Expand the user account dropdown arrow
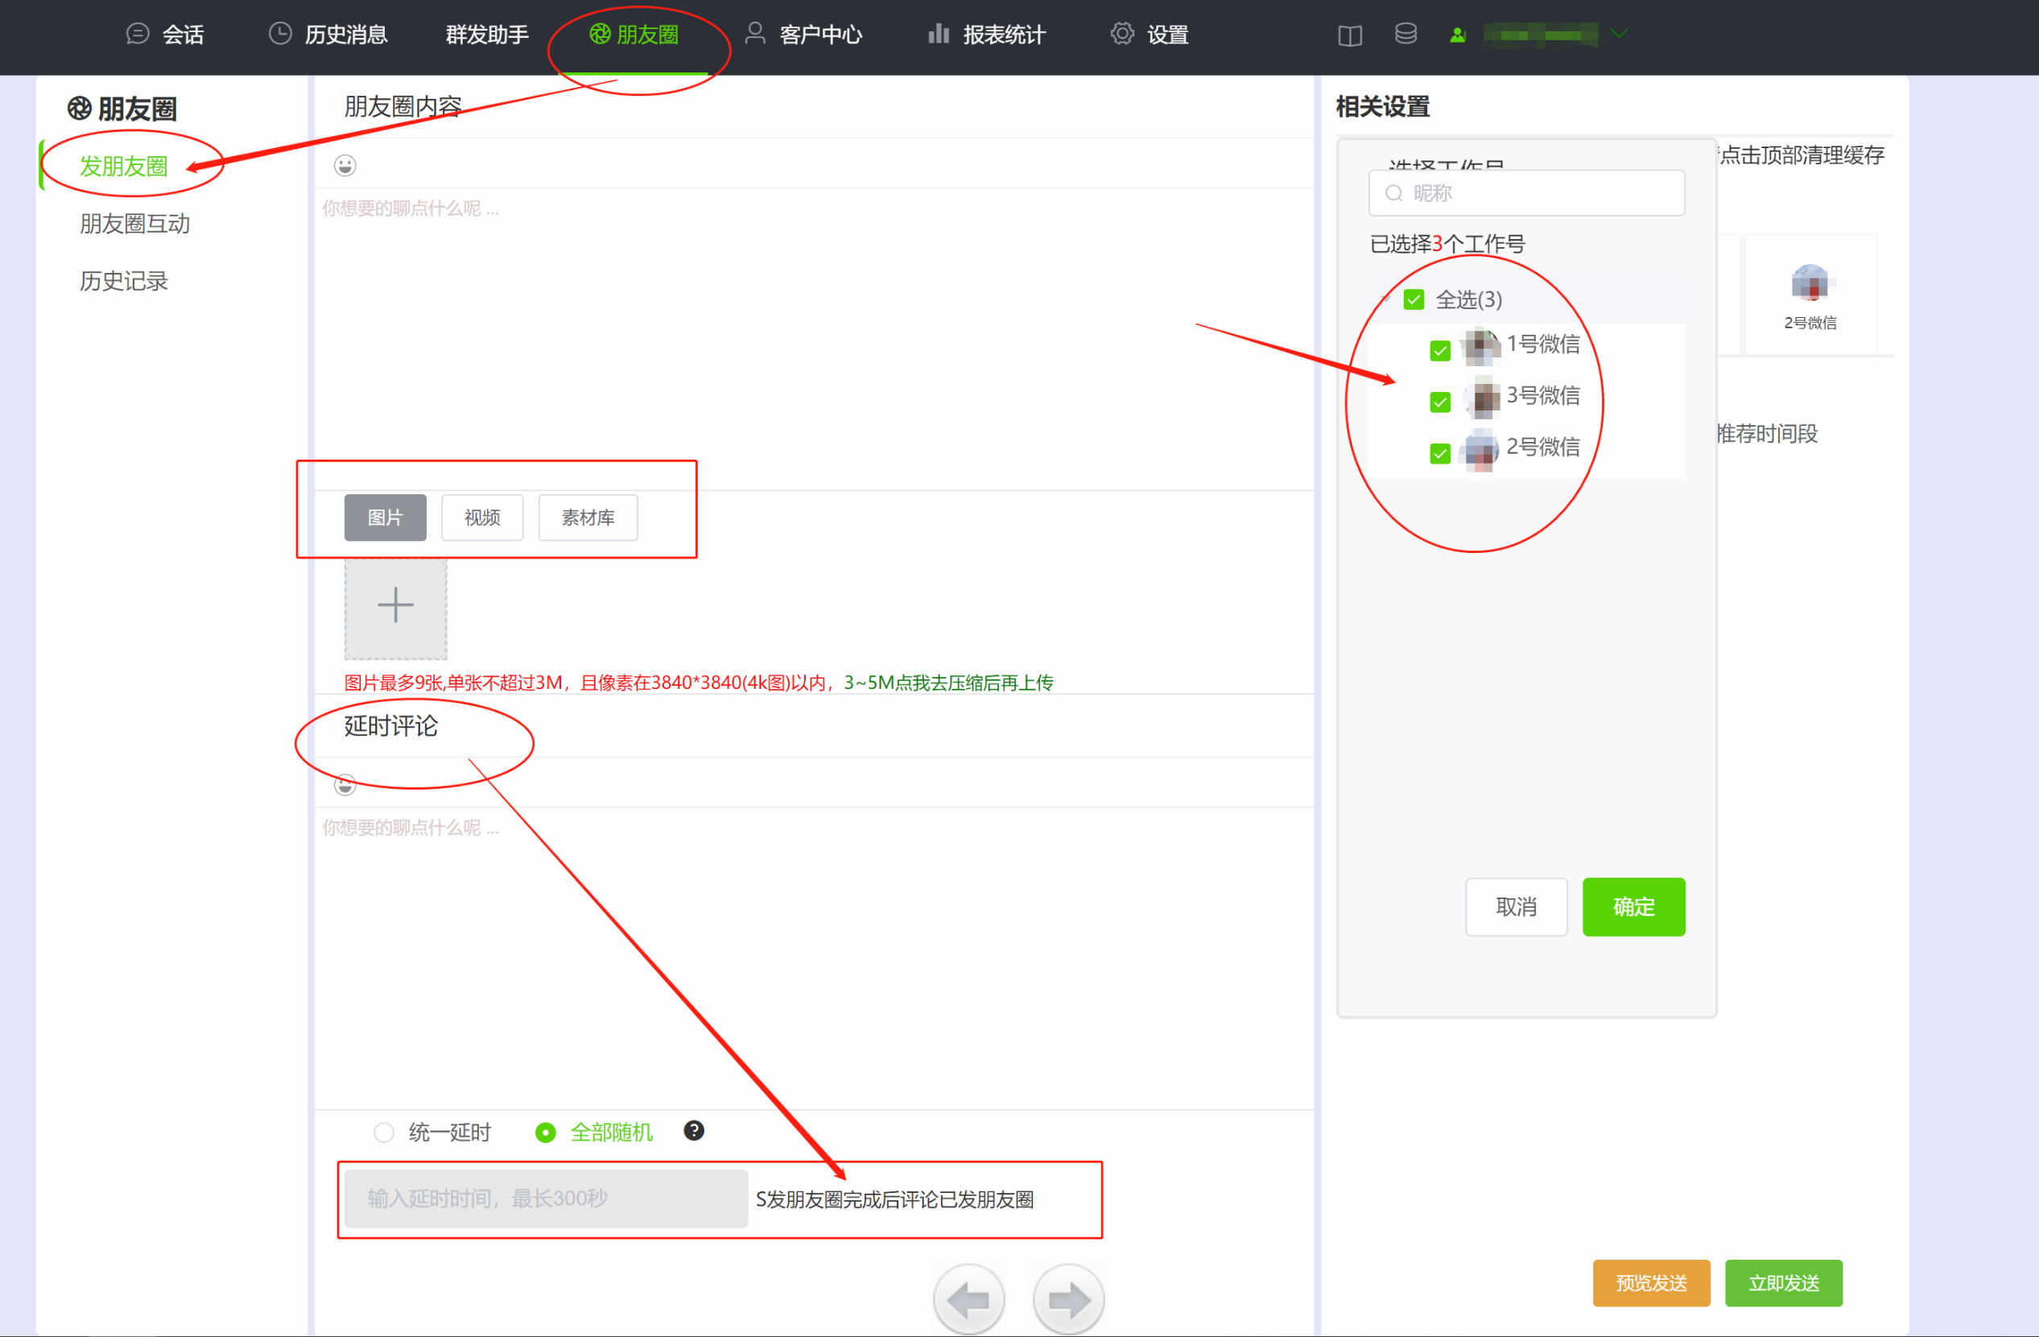Viewport: 2039px width, 1337px height. point(1618,35)
